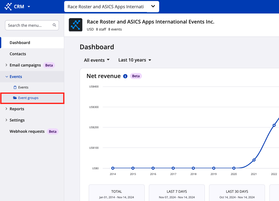This screenshot has height=201, width=279.
Task: Open Webhook requests page
Action: click(27, 131)
